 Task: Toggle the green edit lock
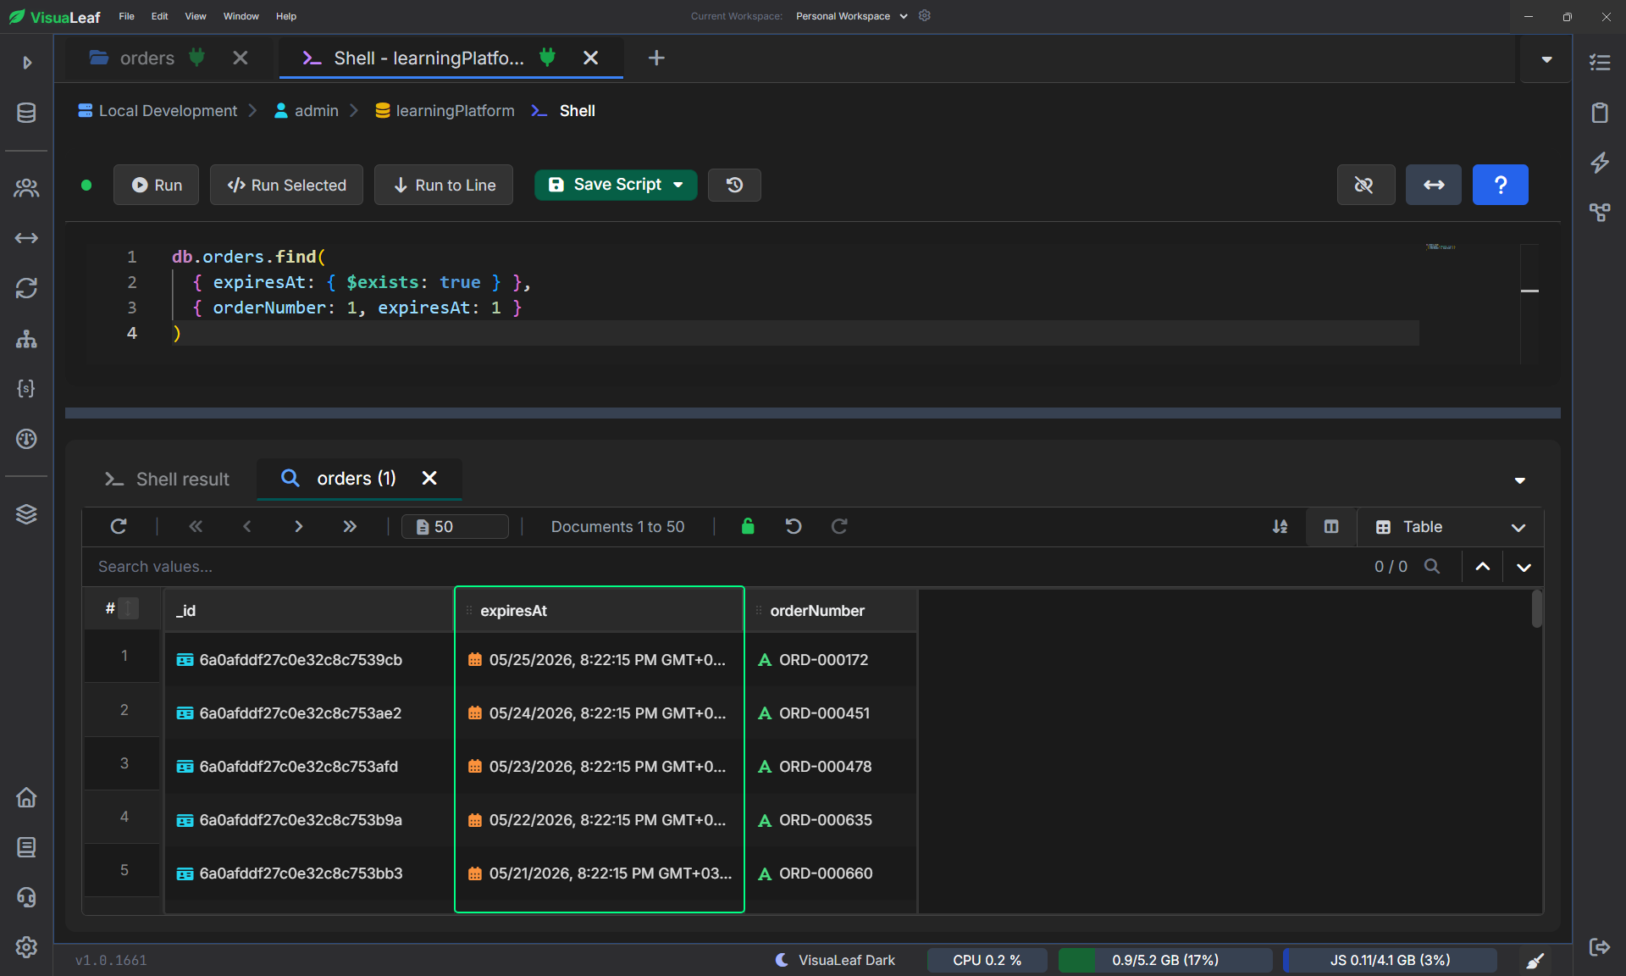coord(748,526)
